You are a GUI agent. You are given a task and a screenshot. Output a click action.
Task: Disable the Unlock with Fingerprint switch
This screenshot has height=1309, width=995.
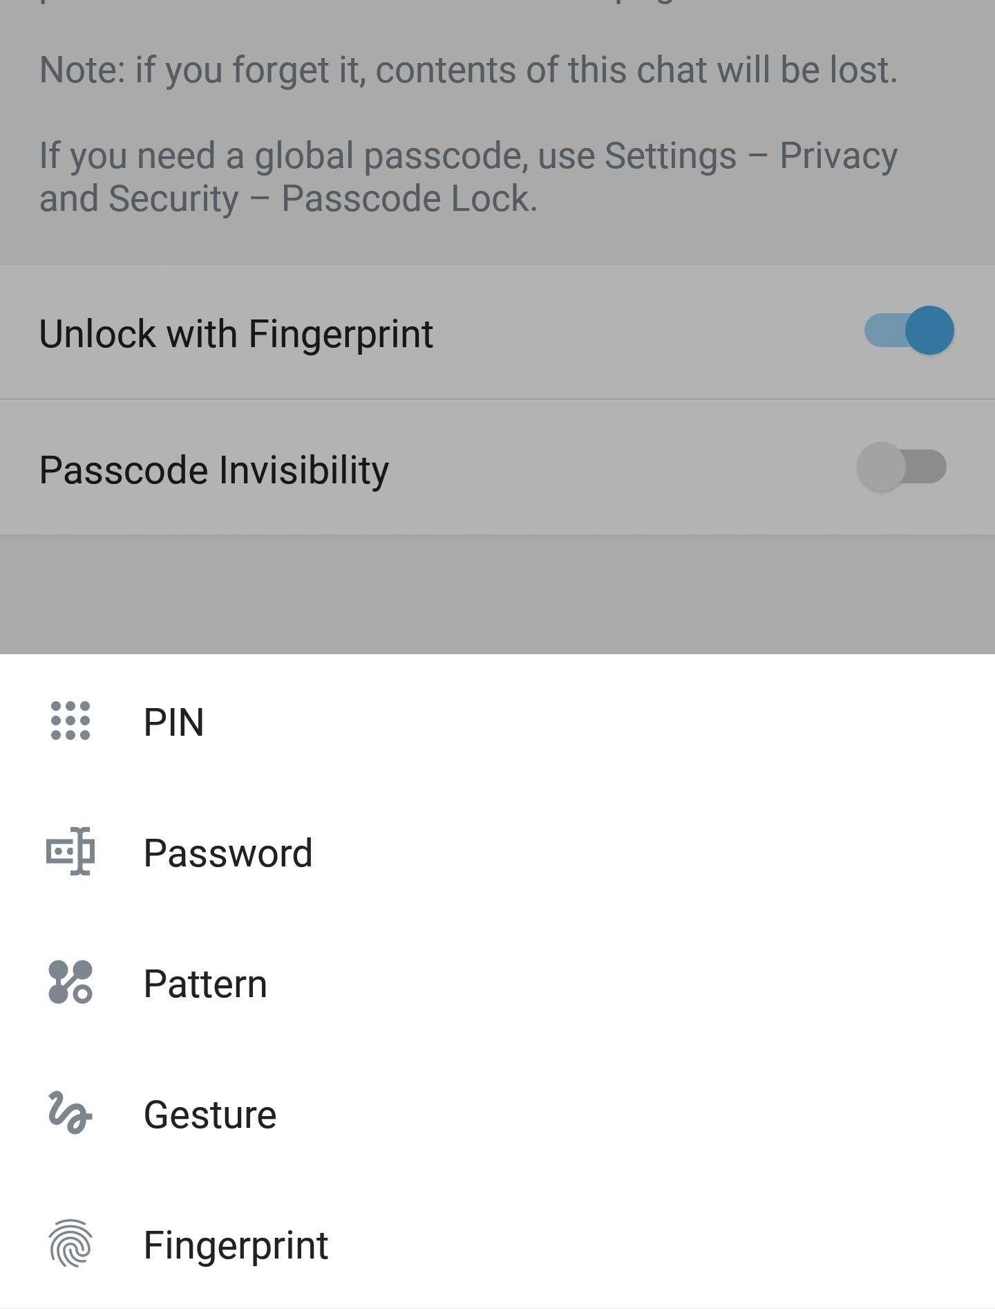(x=908, y=331)
